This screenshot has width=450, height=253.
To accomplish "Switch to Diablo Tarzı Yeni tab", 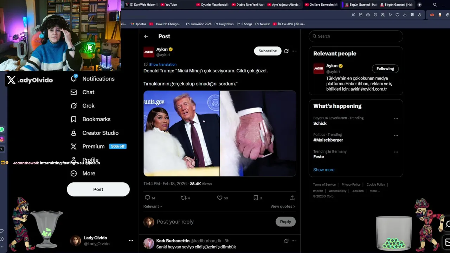I will (x=248, y=5).
